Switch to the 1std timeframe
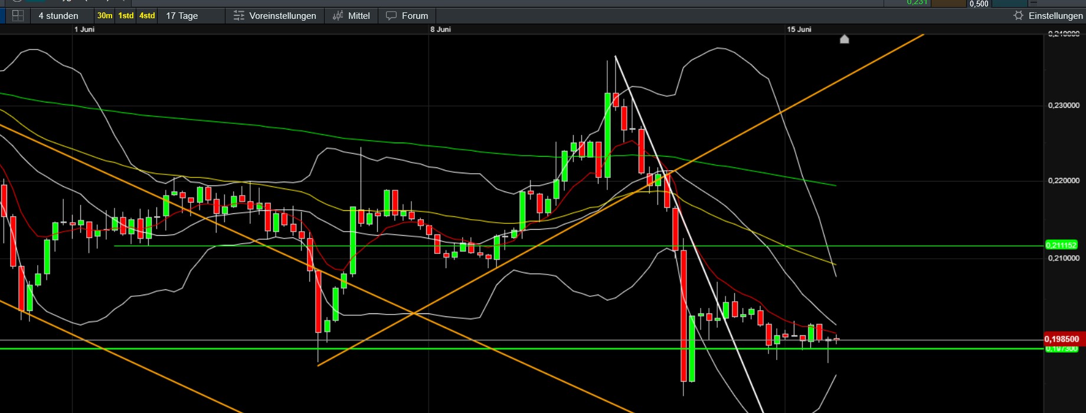Viewport: 1086px width, 413px height. tap(126, 16)
